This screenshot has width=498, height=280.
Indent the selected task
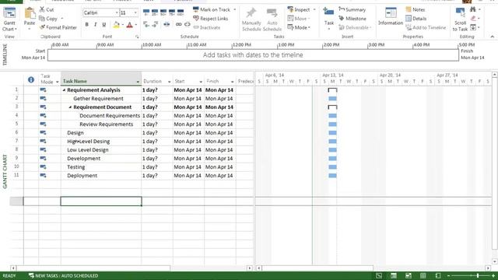(x=155, y=24)
